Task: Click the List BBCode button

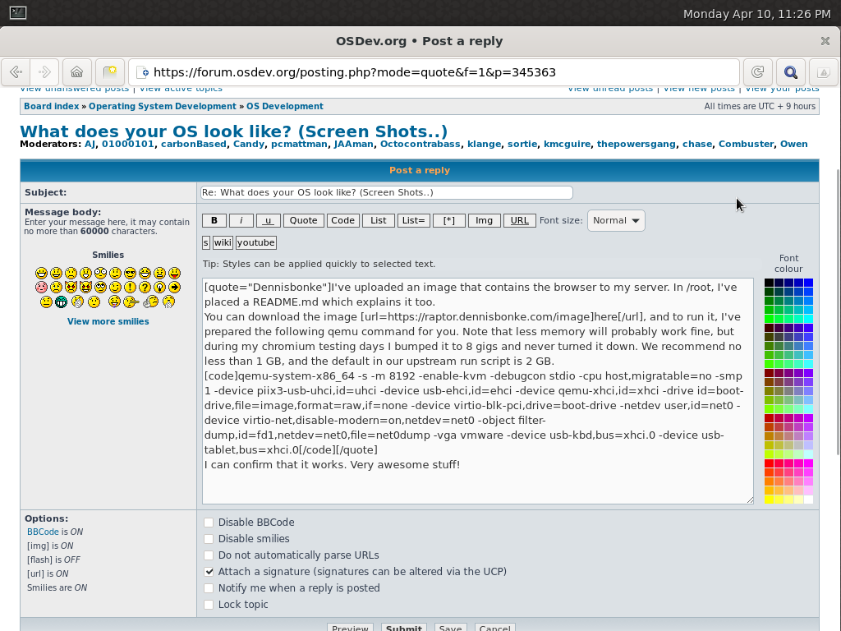Action: tap(378, 220)
